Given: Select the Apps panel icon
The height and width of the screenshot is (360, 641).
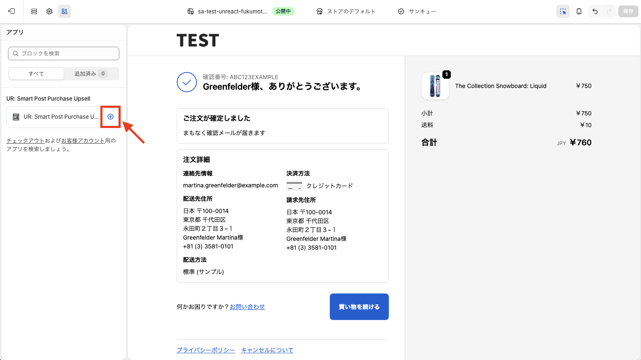Looking at the screenshot, I should 65,11.
